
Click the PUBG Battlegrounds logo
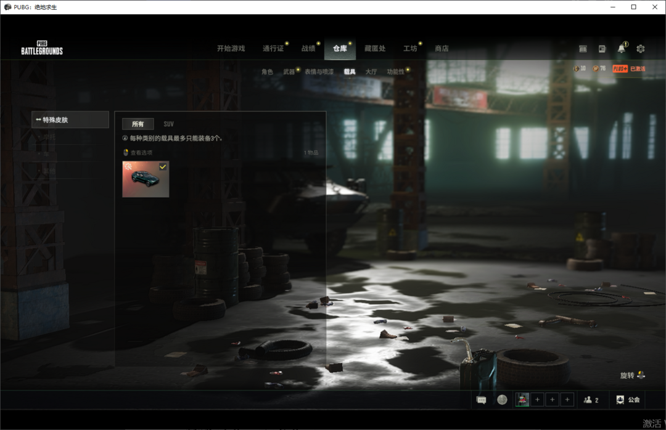tap(42, 48)
